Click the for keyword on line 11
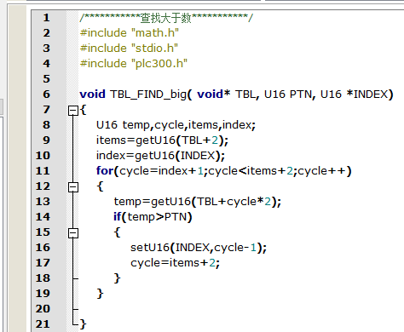404x332 pixels. click(x=105, y=171)
